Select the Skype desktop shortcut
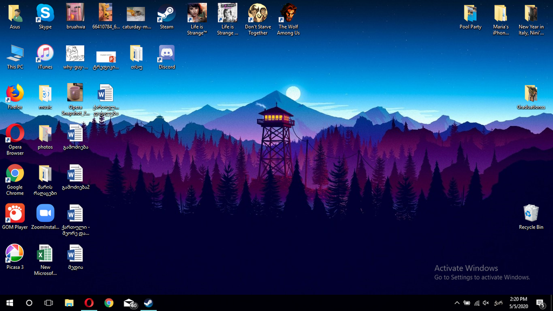The width and height of the screenshot is (553, 311). click(45, 17)
